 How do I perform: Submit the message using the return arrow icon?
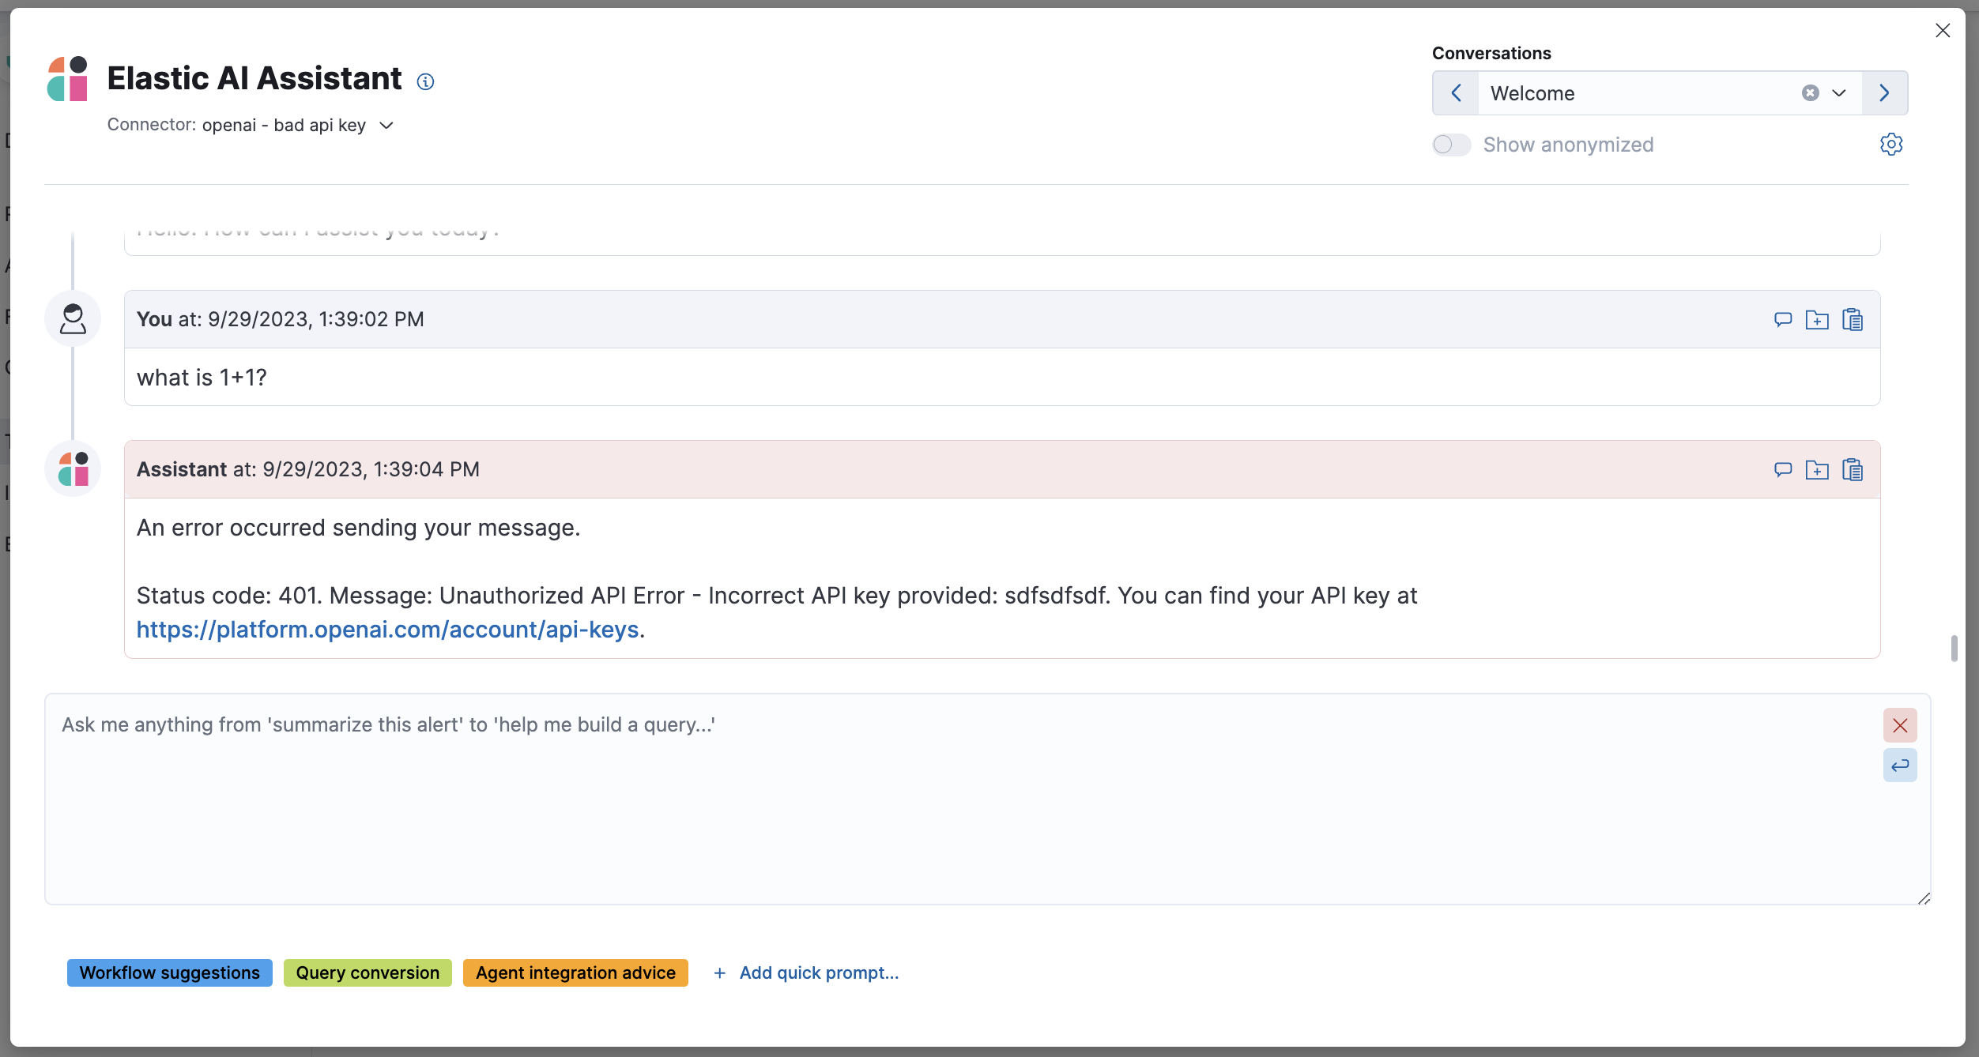1900,765
